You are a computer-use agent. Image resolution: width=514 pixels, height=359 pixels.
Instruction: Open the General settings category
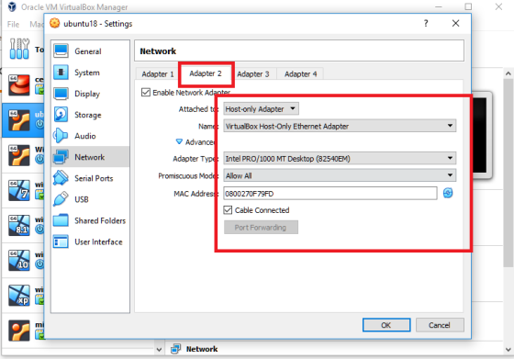tap(90, 51)
